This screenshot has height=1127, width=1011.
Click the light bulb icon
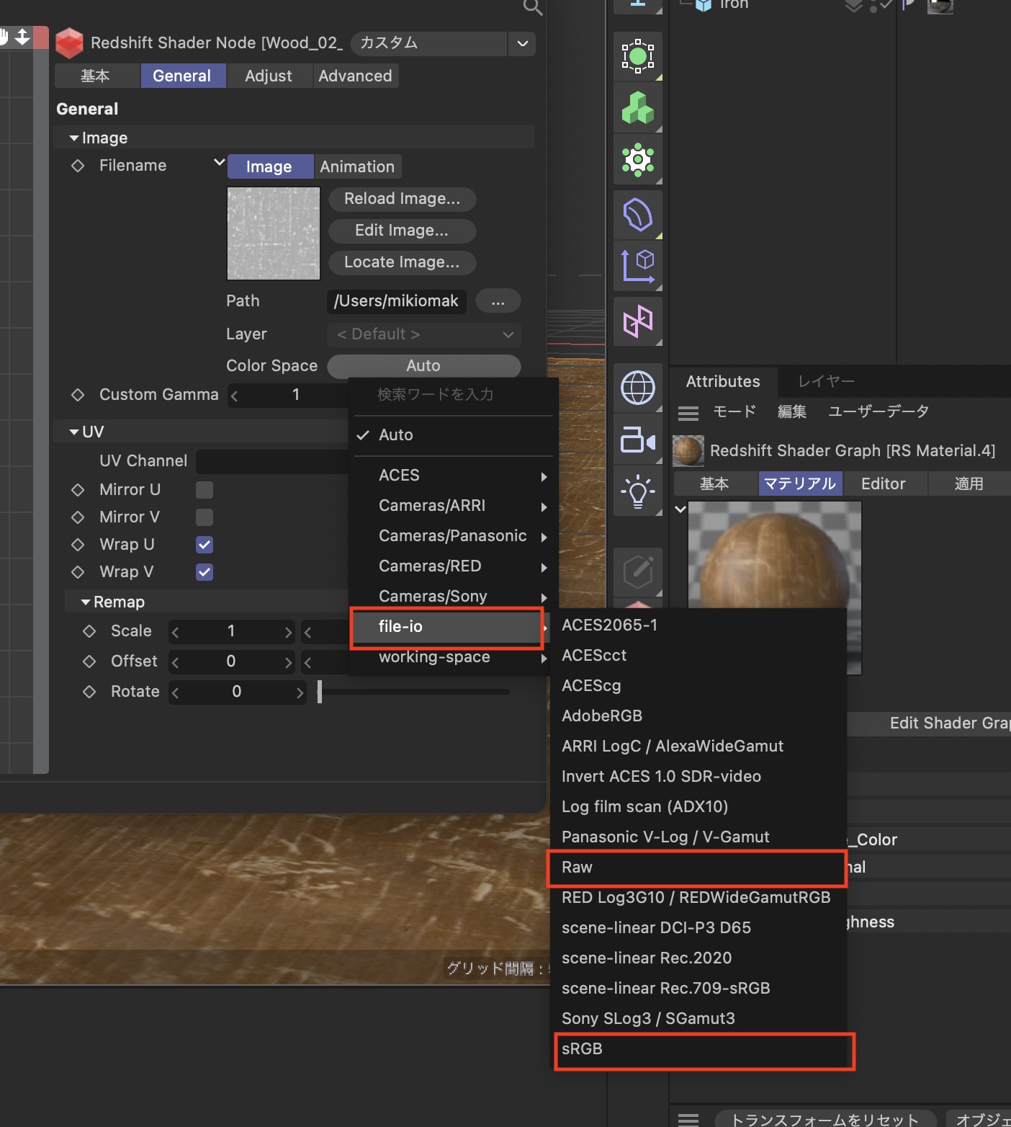click(637, 492)
